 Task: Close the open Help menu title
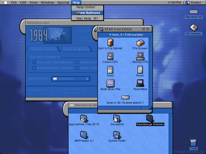pyautogui.click(x=76, y=3)
